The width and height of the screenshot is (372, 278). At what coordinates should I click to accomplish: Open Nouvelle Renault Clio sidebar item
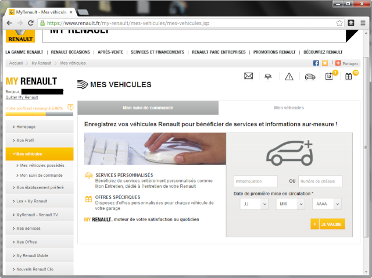pos(40,269)
